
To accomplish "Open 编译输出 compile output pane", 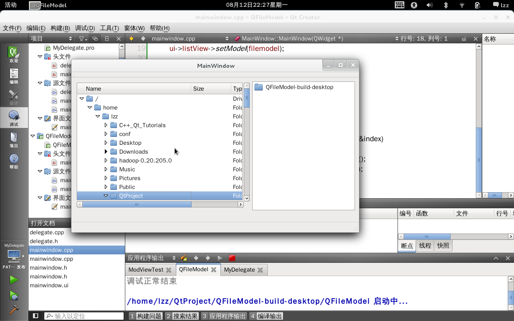I will click(266, 316).
